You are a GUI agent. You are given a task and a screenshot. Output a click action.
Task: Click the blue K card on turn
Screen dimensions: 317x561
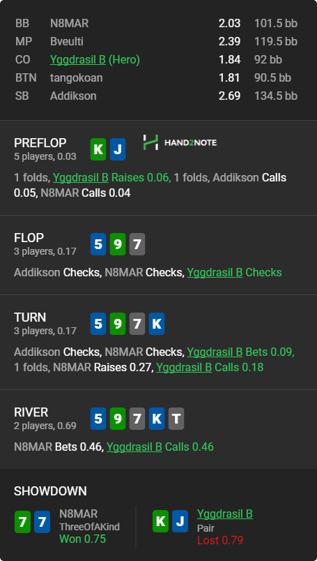click(x=157, y=324)
